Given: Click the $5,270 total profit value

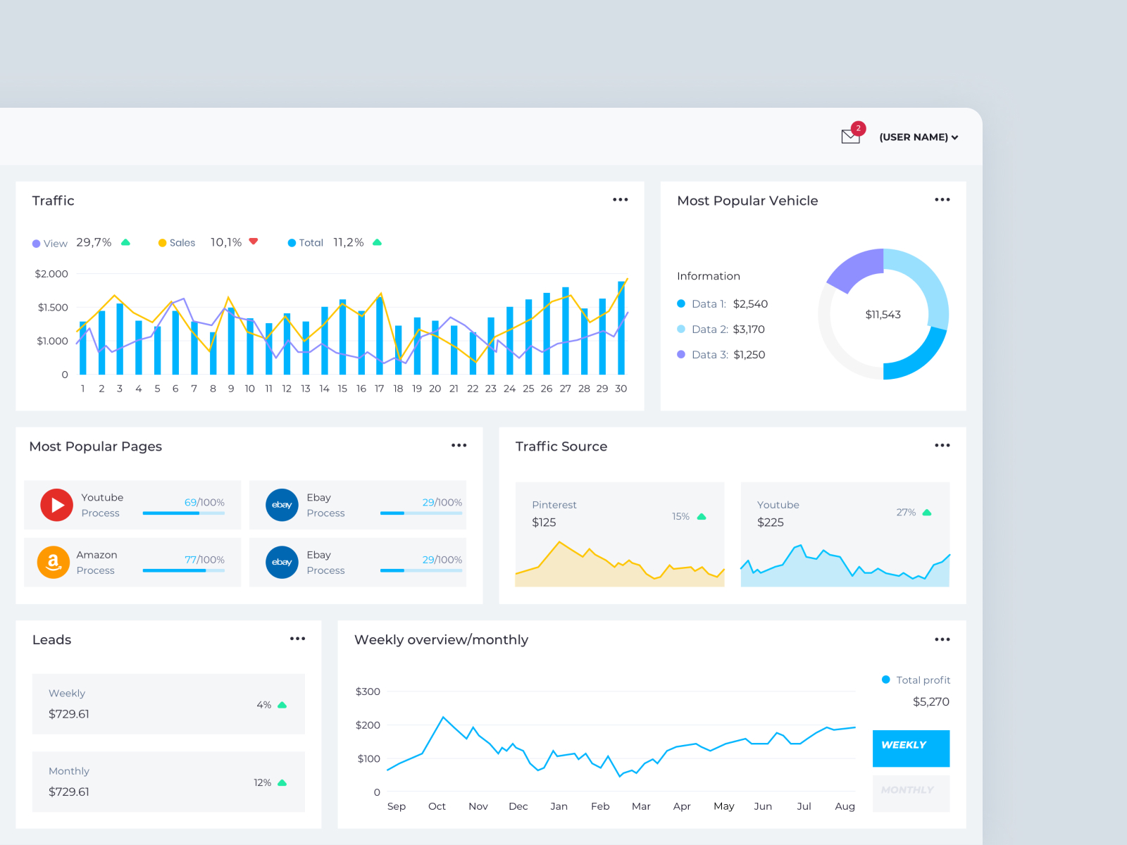Looking at the screenshot, I should [x=931, y=702].
